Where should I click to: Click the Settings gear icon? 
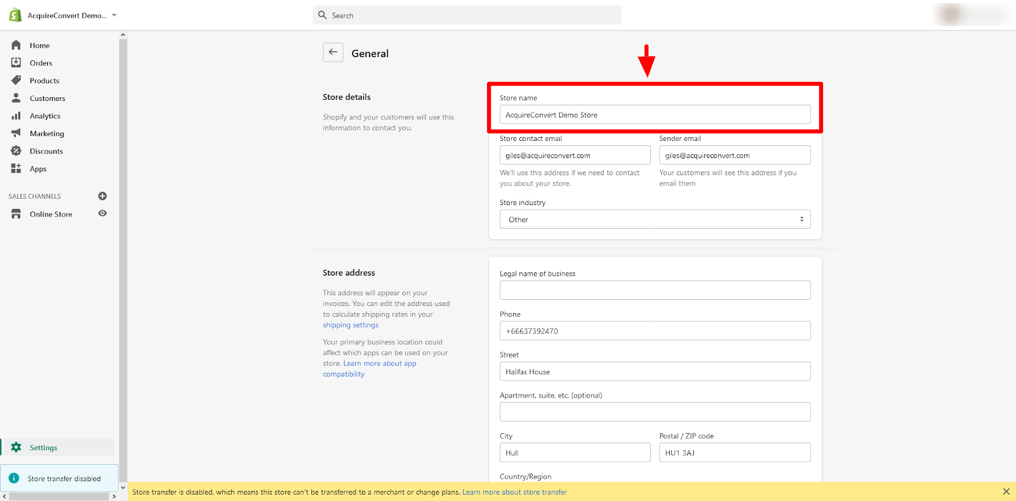tap(17, 448)
